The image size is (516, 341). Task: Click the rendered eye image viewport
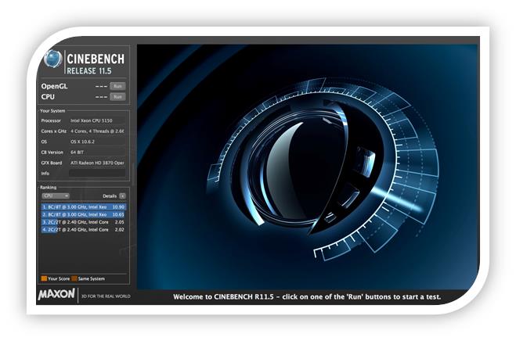click(305, 164)
